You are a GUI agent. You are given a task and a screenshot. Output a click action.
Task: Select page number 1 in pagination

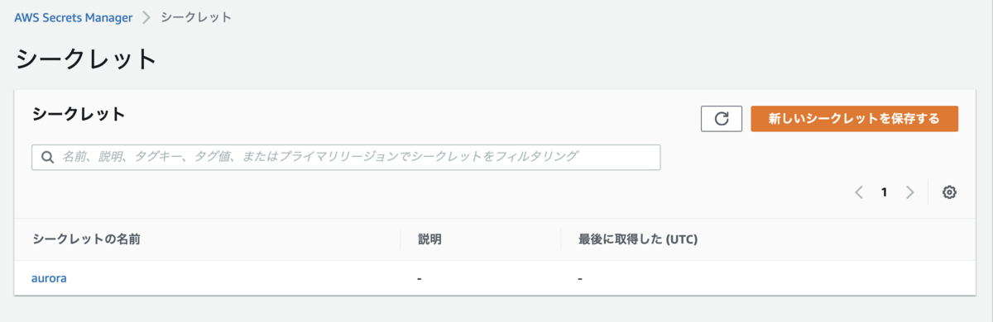pos(885,192)
